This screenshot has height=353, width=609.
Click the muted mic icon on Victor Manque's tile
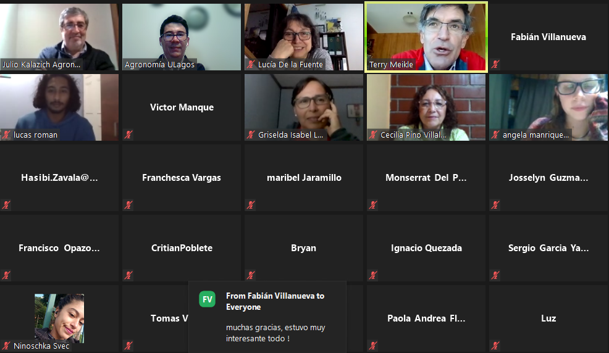point(128,135)
